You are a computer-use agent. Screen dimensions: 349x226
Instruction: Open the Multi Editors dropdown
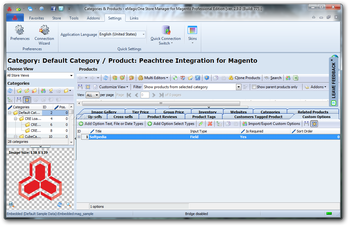coord(153,78)
